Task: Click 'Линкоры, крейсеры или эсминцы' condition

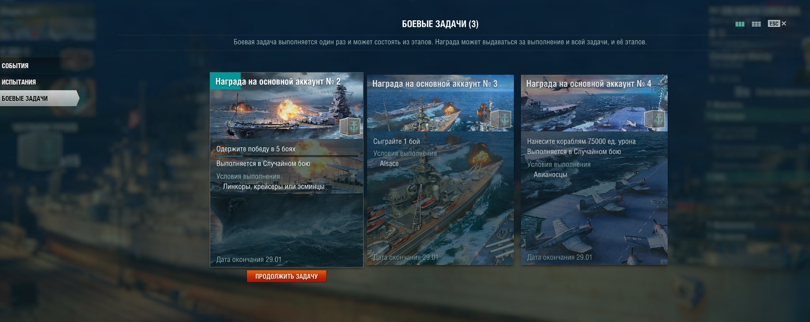Action: pyautogui.click(x=274, y=187)
